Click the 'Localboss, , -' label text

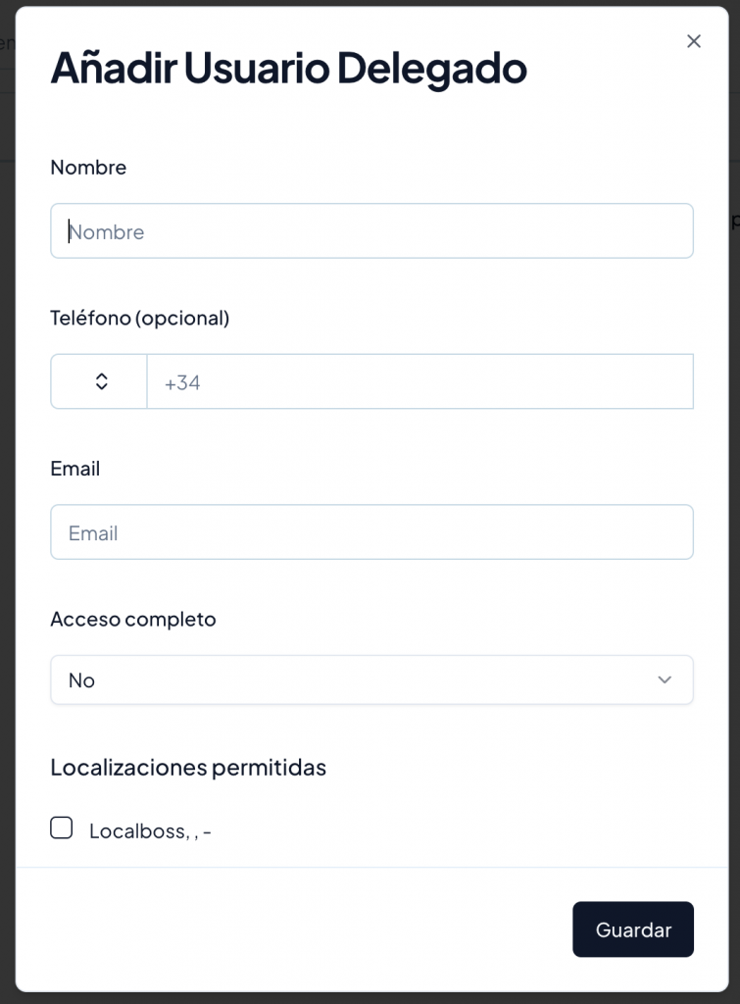coord(150,831)
